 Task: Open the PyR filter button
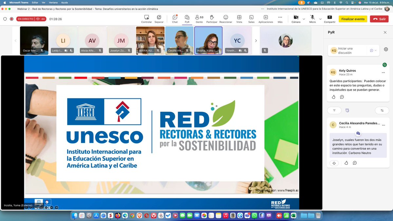coord(334,110)
